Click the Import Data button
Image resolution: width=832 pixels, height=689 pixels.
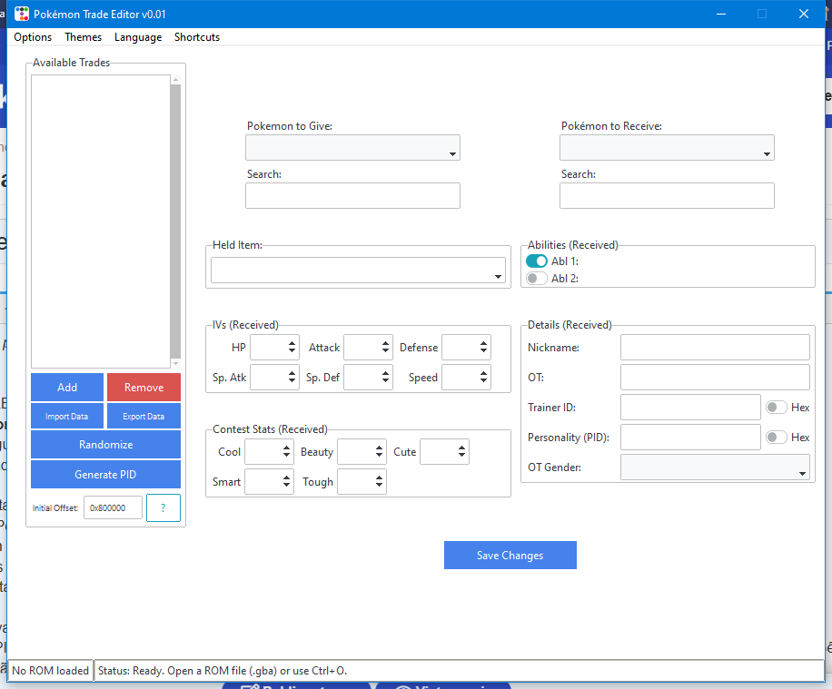pyautogui.click(x=67, y=417)
